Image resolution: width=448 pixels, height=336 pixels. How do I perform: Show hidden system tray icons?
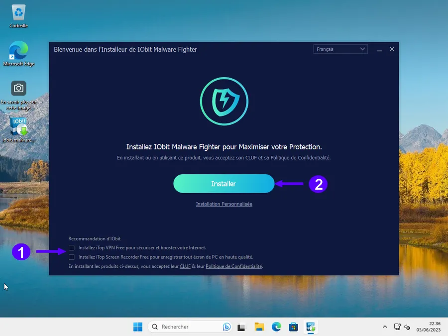click(385, 327)
